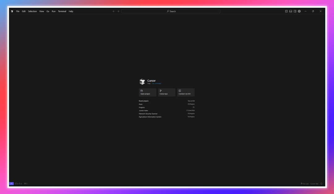This screenshot has height=194, width=334.
Task: Open the Agriculture Information System project
Action: [x=167, y=117]
